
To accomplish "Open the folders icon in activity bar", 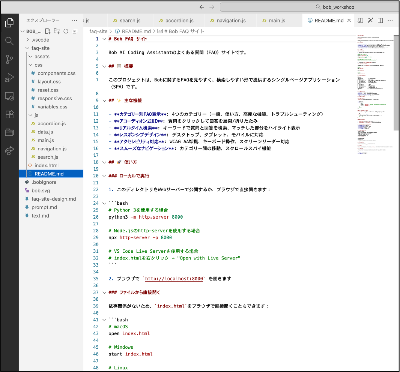I will pyautogui.click(x=9, y=132).
